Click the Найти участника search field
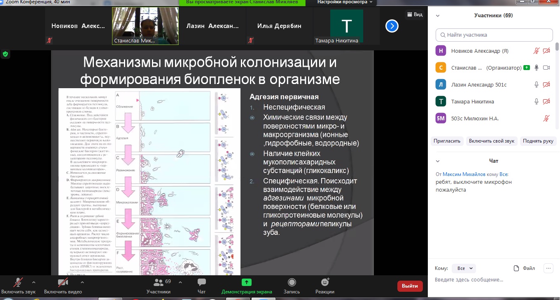The image size is (560, 300). point(494,35)
